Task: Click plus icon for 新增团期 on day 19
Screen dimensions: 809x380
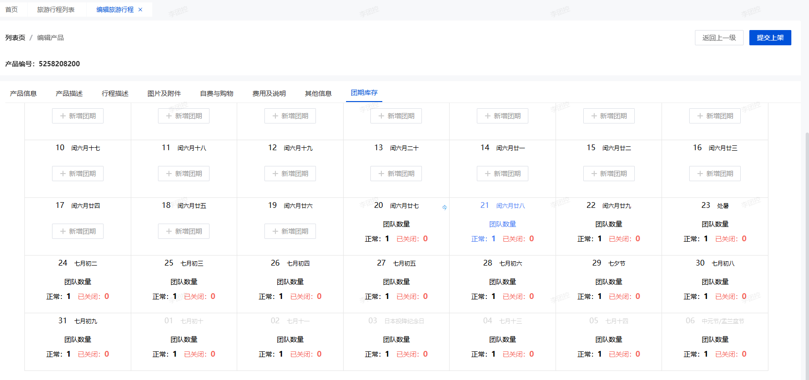Action: click(x=275, y=232)
